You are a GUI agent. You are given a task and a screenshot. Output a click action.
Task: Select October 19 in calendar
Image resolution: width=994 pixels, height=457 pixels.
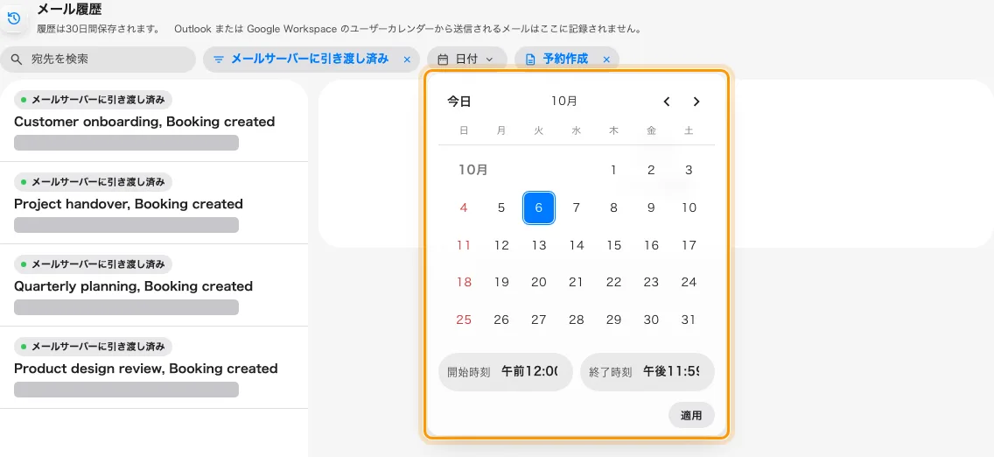[x=501, y=282]
